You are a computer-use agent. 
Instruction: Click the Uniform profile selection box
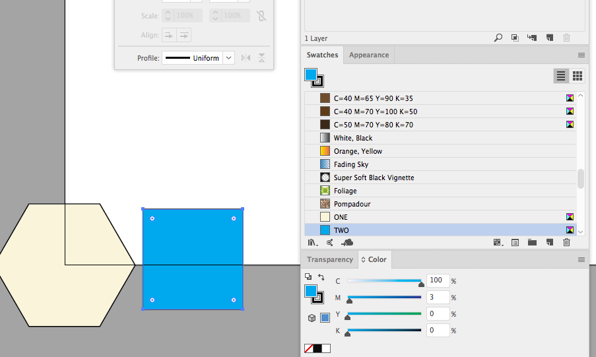point(192,58)
